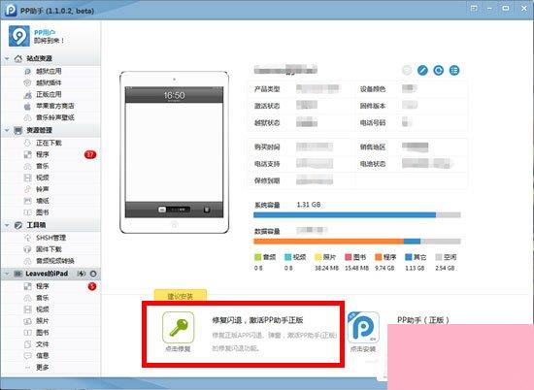Image resolution: width=534 pixels, height=390 pixels.
Task: Click the 9.74 GB value under 程序
Action: click(384, 268)
